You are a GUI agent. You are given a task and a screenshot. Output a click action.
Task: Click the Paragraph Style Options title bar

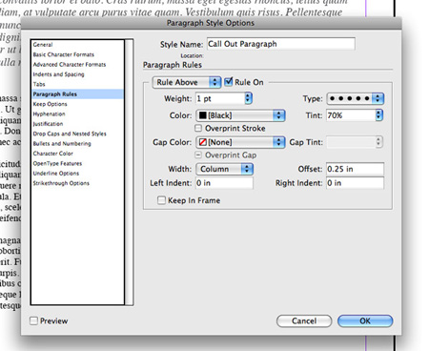[211, 23]
